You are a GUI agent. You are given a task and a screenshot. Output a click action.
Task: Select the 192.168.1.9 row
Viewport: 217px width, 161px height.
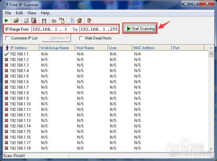(x=105, y=98)
